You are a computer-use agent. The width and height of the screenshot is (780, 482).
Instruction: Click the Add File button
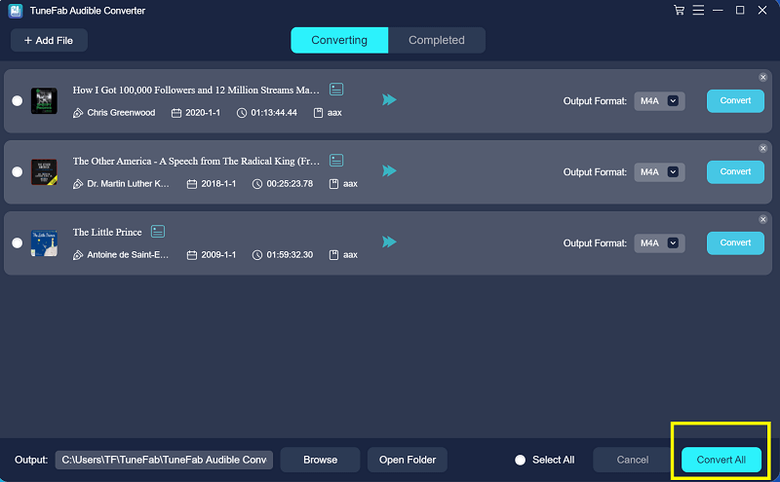[49, 40]
